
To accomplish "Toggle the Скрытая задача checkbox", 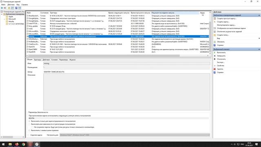I will click(28, 135).
